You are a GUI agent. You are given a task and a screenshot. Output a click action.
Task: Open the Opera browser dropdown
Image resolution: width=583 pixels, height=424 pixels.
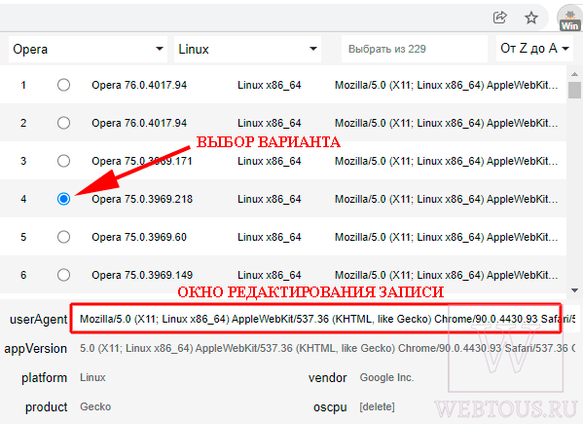[89, 49]
